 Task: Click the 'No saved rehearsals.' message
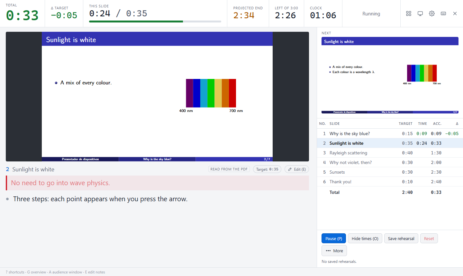point(339,262)
